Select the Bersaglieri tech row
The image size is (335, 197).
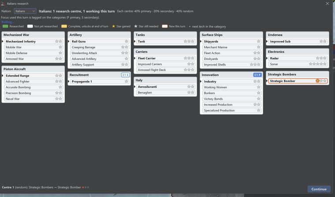(166, 92)
